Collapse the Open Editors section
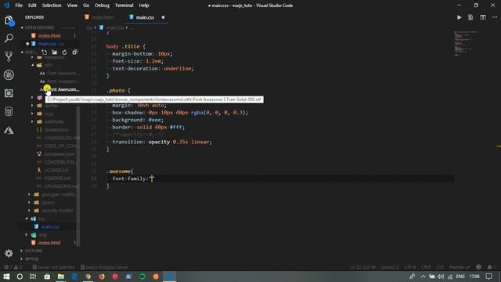501x282 pixels. coord(39,27)
